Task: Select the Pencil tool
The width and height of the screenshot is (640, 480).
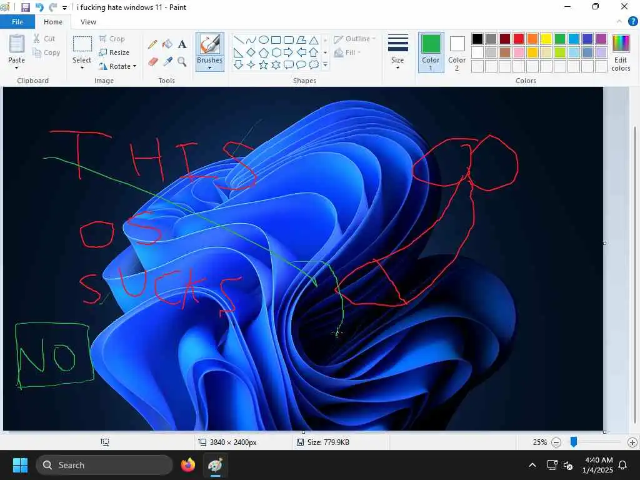Action: pyautogui.click(x=152, y=44)
